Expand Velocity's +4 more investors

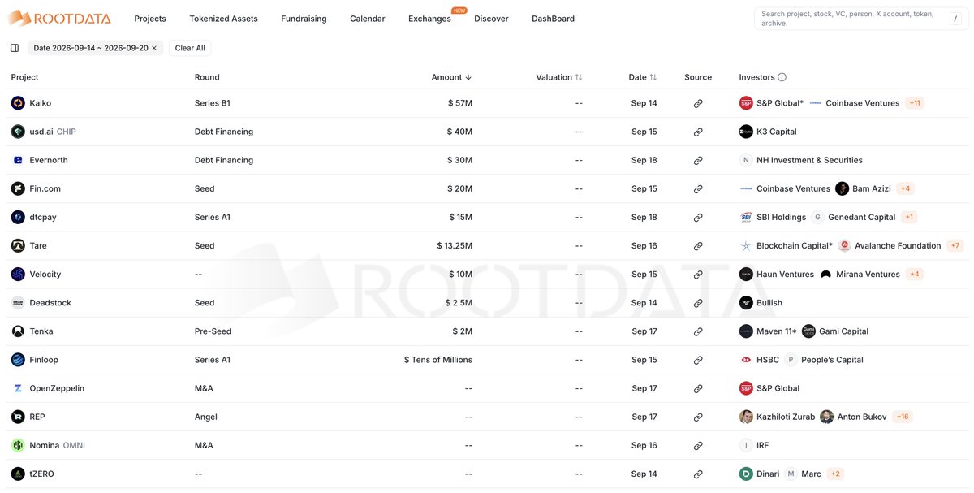(914, 274)
